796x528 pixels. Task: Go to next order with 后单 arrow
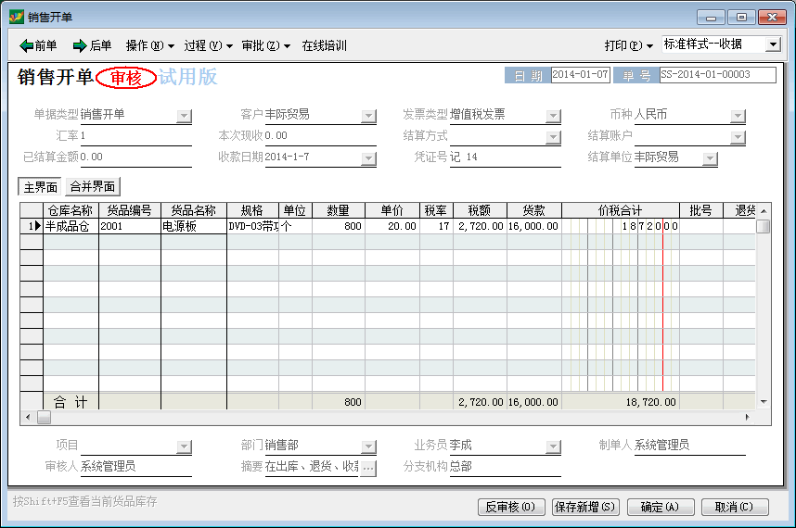tap(92, 45)
